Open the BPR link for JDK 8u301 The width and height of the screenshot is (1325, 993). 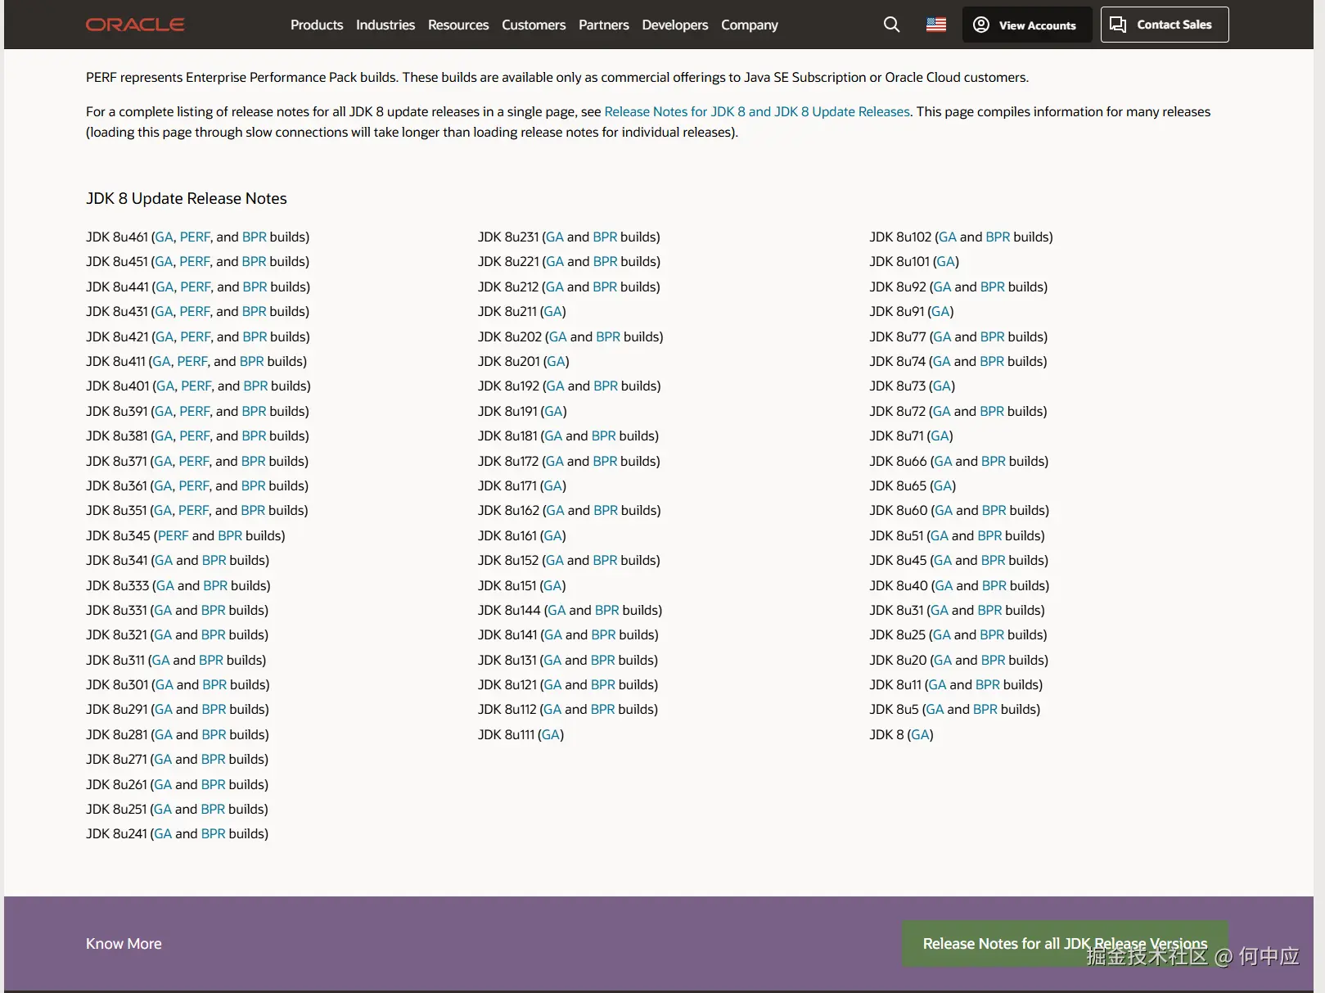click(214, 684)
